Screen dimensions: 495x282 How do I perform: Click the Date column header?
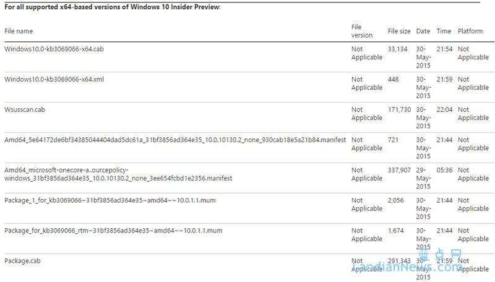pyautogui.click(x=423, y=31)
